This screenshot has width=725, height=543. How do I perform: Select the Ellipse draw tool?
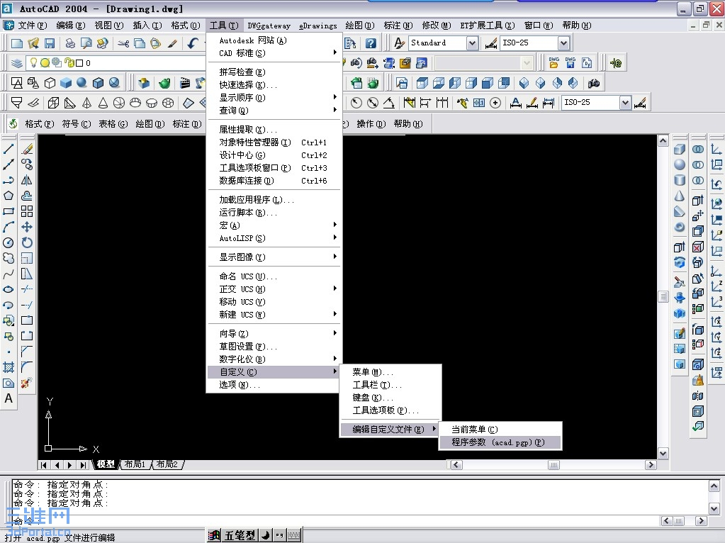click(x=9, y=289)
